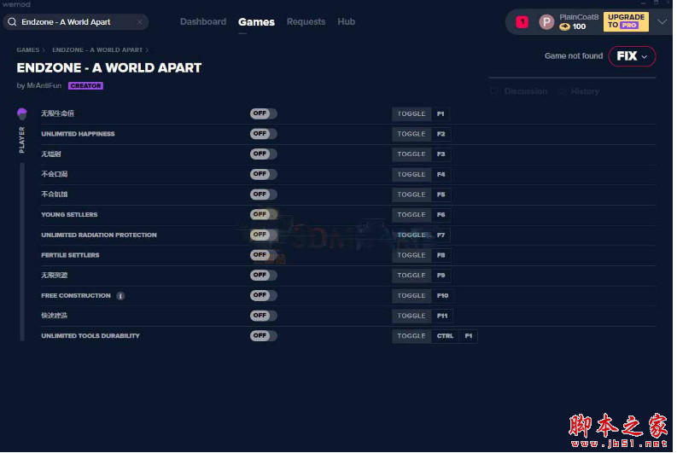Screen dimensions: 677x453
Task: Click TOGGLE label for Fertile Settlers
Action: pyautogui.click(x=411, y=255)
